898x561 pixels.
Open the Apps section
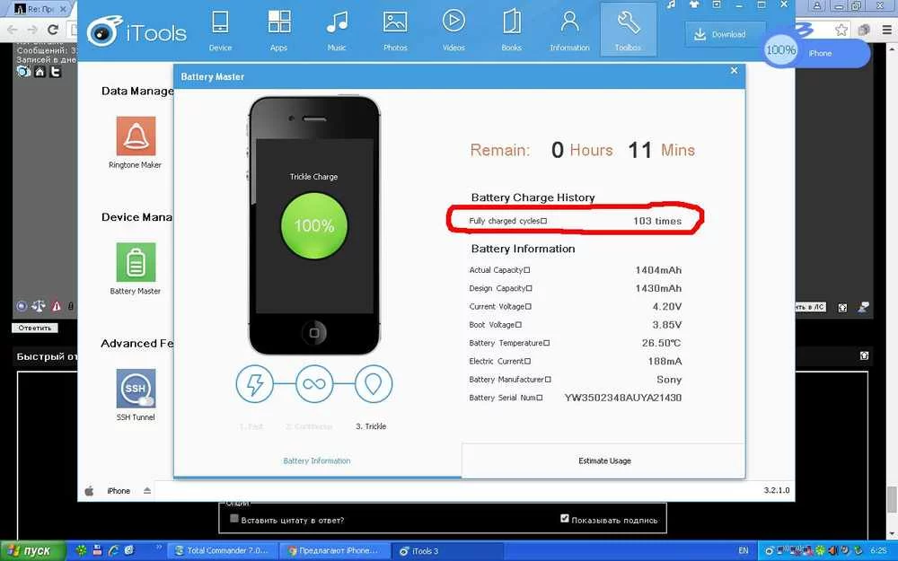(279, 30)
